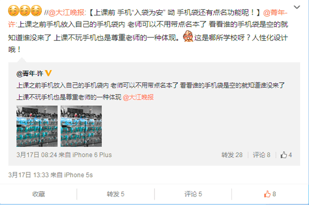This screenshot has height=205, width=309.
Task: Click the thinking emoji in the post text
Action: click(188, 36)
